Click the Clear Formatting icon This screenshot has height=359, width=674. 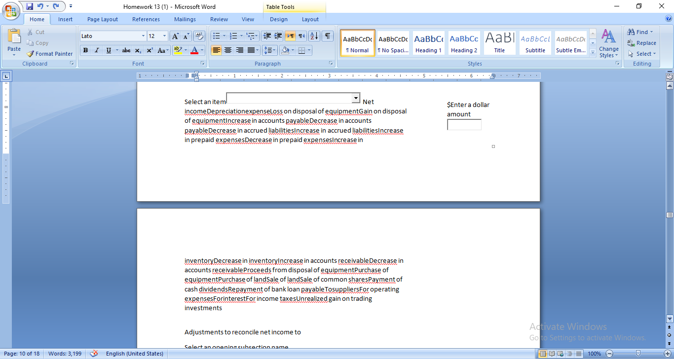(199, 36)
